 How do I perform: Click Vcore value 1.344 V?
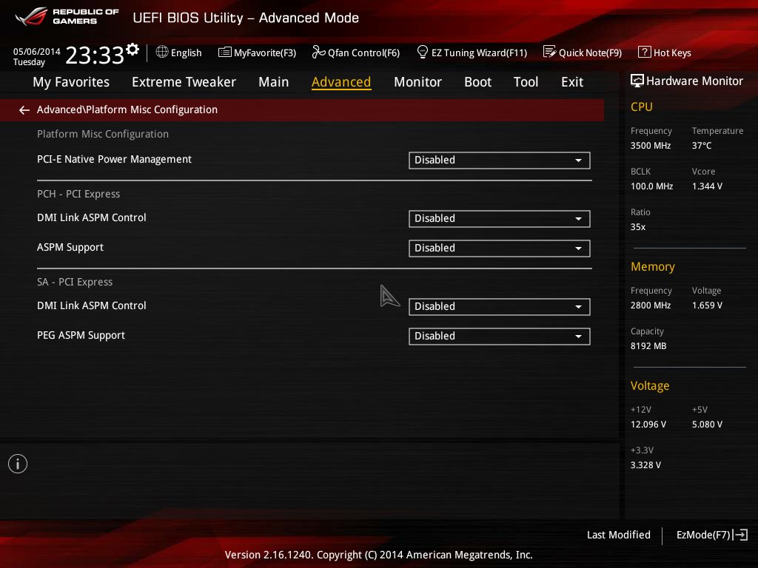pos(707,186)
